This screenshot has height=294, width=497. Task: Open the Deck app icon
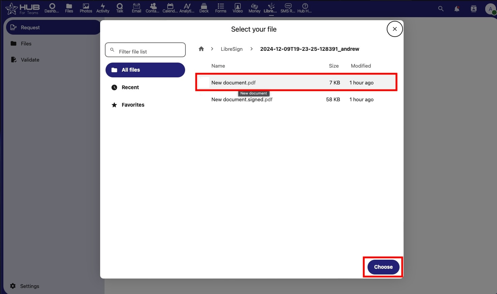204,8
